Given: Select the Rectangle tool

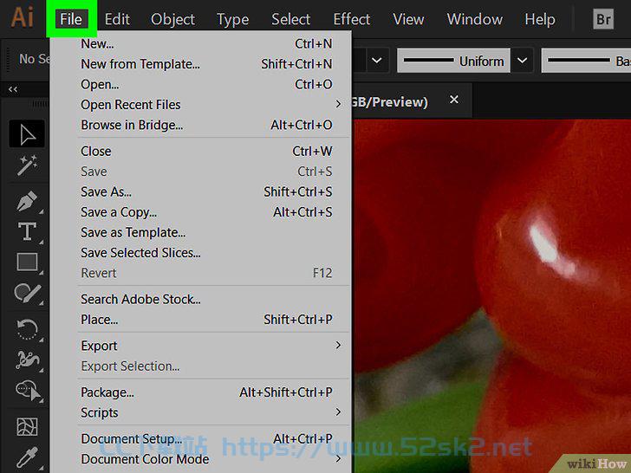Looking at the screenshot, I should point(27,262).
